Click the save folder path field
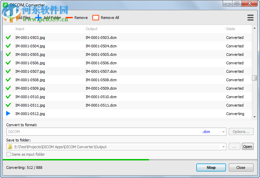The height and width of the screenshot is (178, 260). pos(116,147)
